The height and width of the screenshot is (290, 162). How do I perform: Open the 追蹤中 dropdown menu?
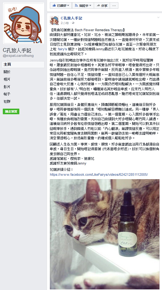[x=83, y=6]
